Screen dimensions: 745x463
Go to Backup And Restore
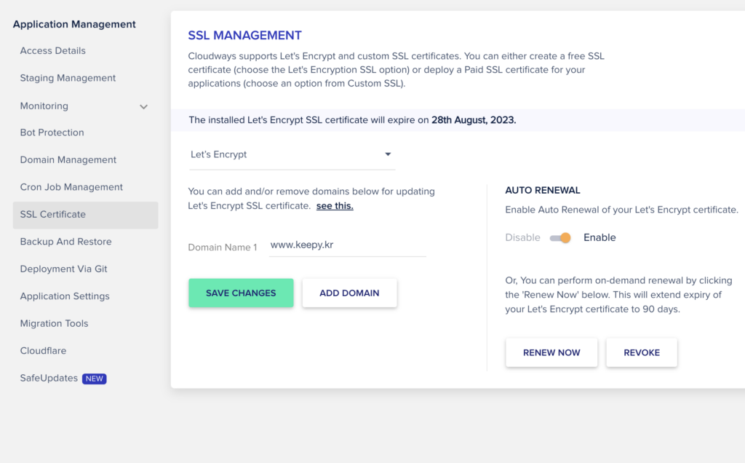pos(65,242)
